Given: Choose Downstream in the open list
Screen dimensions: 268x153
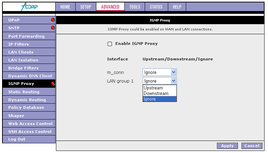Looking at the screenshot, I should [160, 94].
